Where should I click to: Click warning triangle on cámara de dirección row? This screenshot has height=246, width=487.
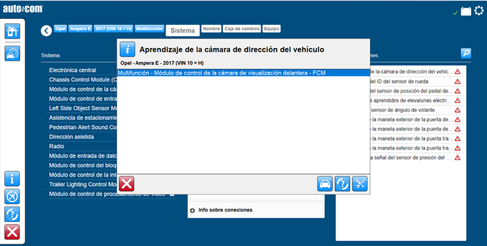coord(458,72)
